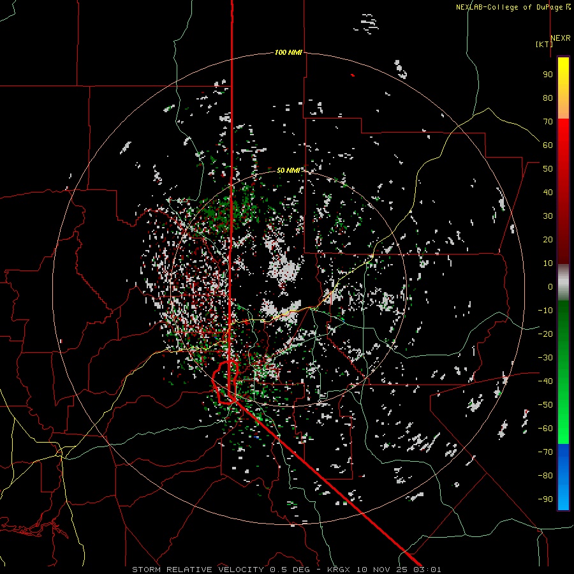Click the NEXR label above the scale
Screen dimensions: 574x574
561,38
